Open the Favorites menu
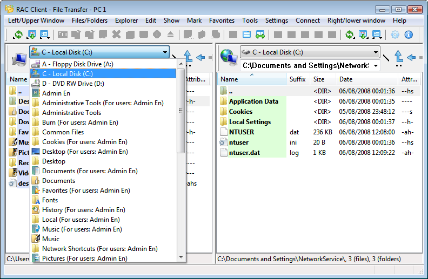Viewport: 428px width, 279px height. [x=222, y=21]
